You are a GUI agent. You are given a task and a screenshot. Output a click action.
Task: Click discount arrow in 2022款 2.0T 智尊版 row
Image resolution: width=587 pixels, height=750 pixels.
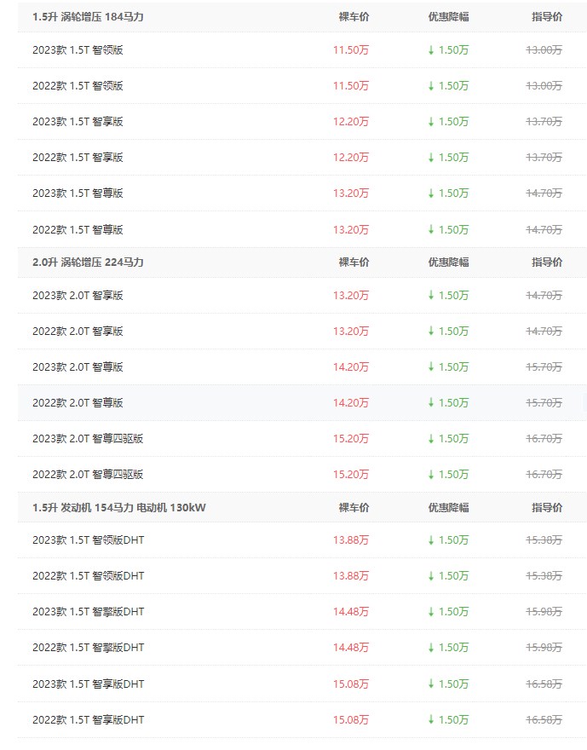tap(431, 402)
